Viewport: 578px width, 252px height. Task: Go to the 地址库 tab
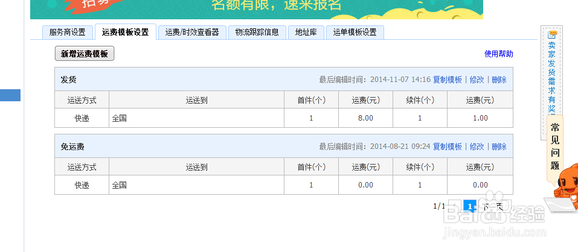click(x=306, y=33)
